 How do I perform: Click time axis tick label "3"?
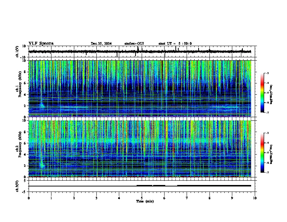(96, 198)
